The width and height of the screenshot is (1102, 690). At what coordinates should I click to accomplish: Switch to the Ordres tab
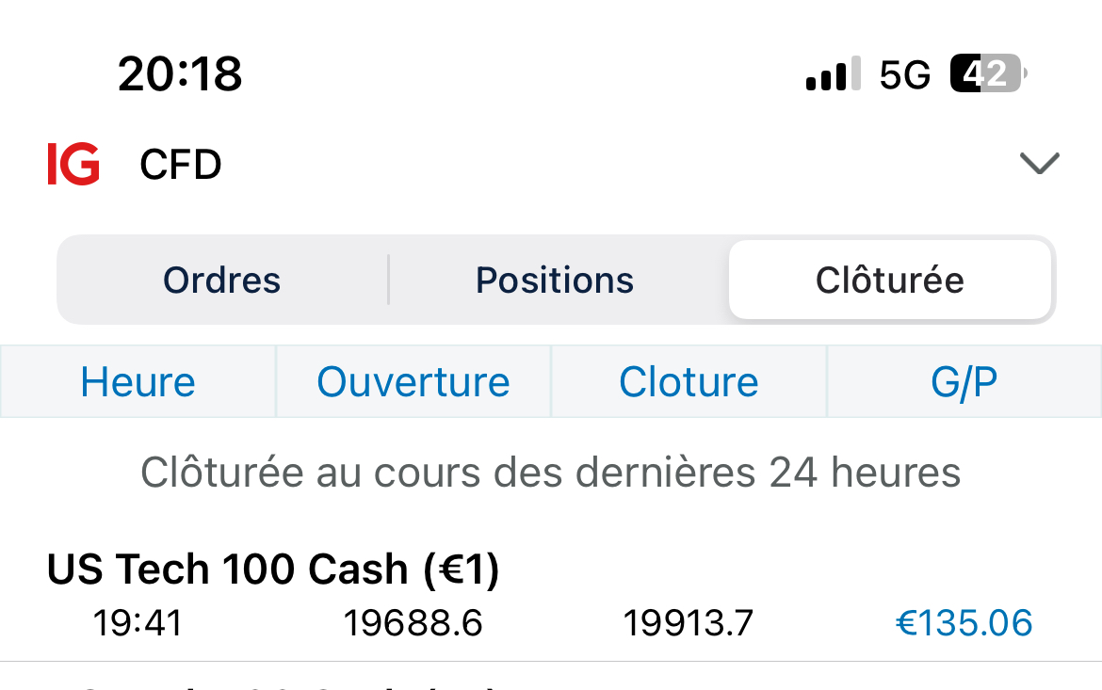tap(222, 281)
